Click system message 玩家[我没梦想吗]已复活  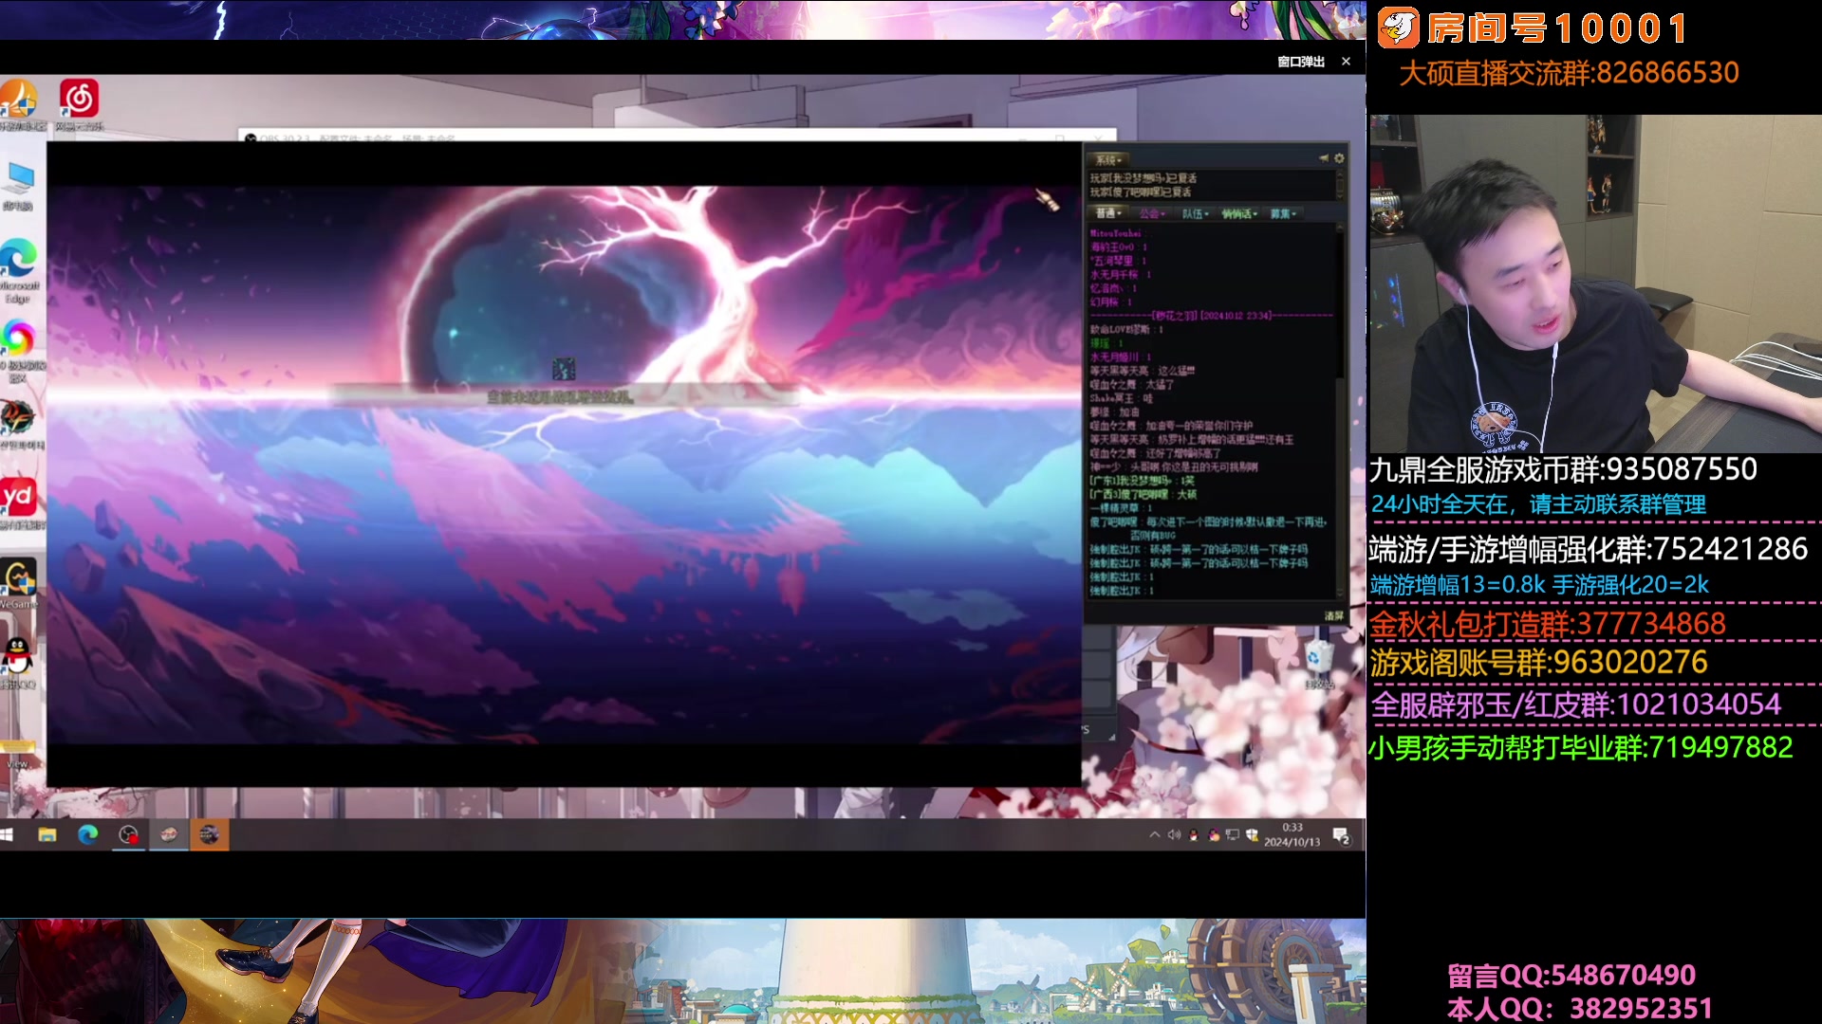click(x=1143, y=178)
